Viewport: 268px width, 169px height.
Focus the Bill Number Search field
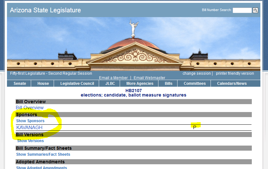pyautogui.click(x=242, y=10)
